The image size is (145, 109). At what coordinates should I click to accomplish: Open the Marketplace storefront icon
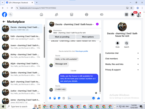[x=72, y=15]
